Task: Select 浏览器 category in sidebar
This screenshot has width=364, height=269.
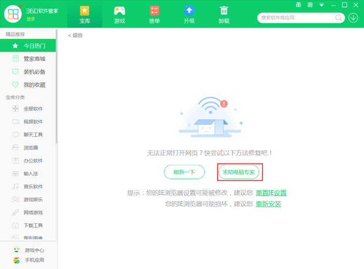Action: [x=31, y=147]
